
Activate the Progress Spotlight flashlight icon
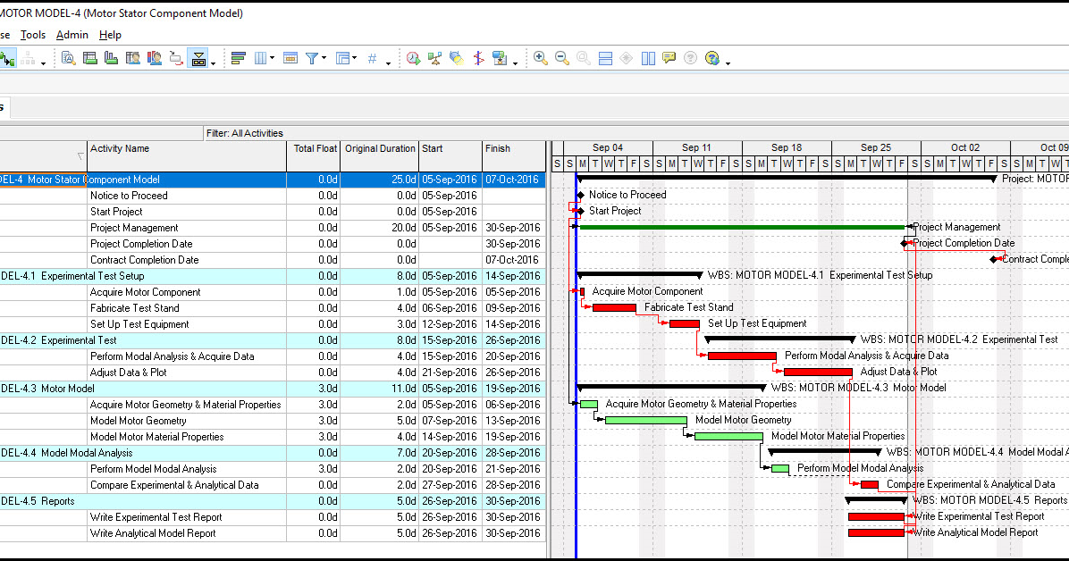[x=456, y=57]
